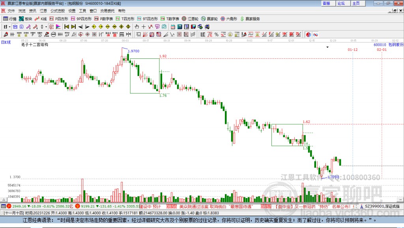Toggle the red yin-yang button

click(x=309, y=35)
